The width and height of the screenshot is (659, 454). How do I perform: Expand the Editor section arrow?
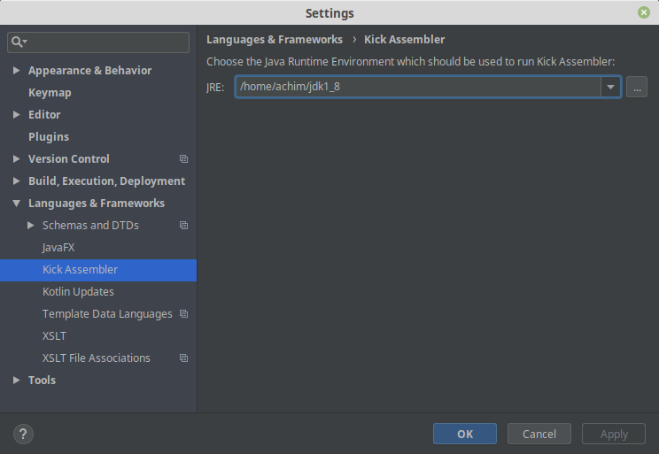[16, 114]
